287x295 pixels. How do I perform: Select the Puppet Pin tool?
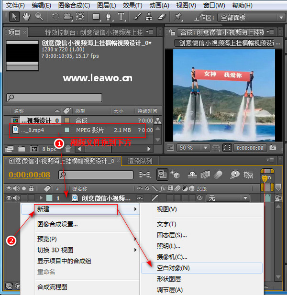[x=178, y=17]
